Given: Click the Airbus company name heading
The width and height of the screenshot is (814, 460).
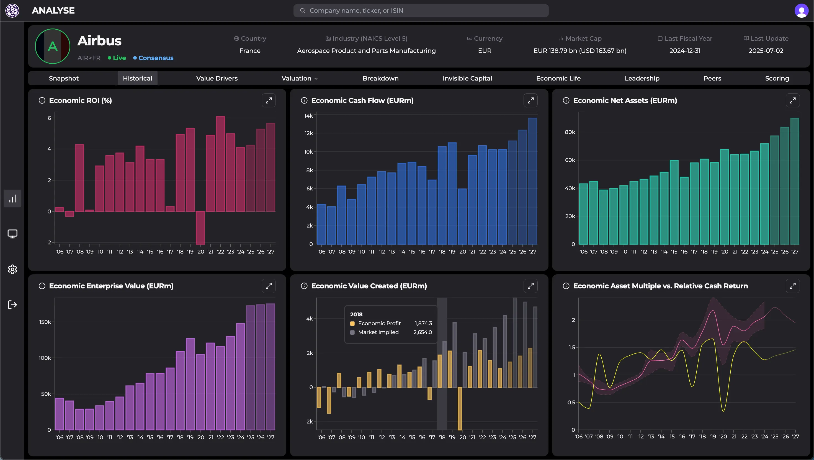Looking at the screenshot, I should tap(99, 41).
